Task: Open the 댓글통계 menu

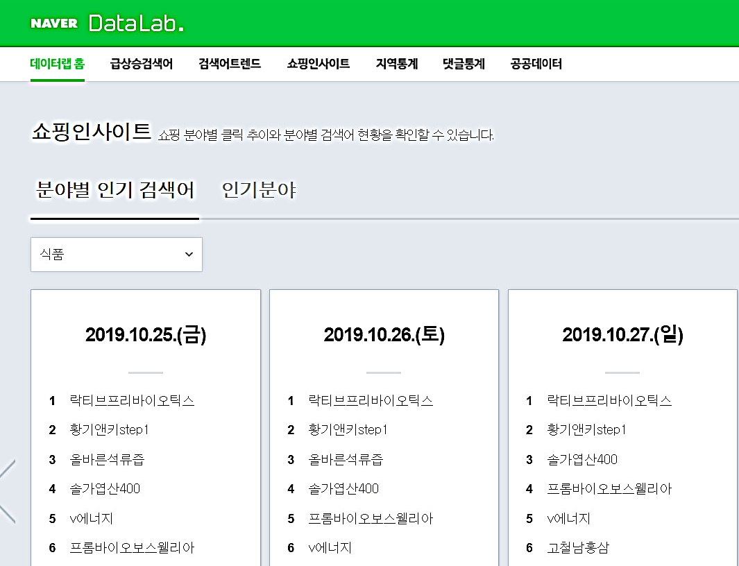Action: [x=464, y=64]
